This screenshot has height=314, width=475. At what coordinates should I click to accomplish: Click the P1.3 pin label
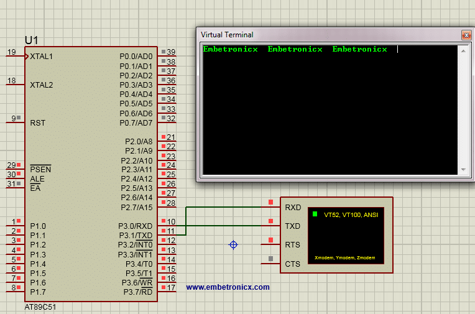(x=38, y=254)
